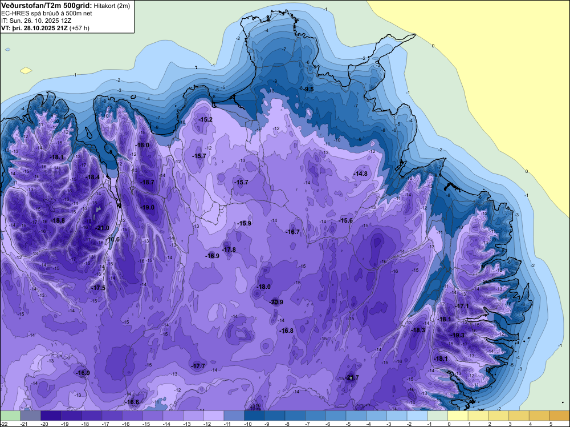Click the -20.9 temperature value

(x=276, y=302)
